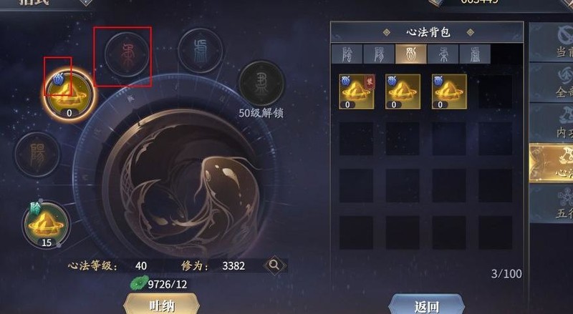The image size is (573, 314).
Task: Select the second gold backpack item
Action: click(x=403, y=92)
